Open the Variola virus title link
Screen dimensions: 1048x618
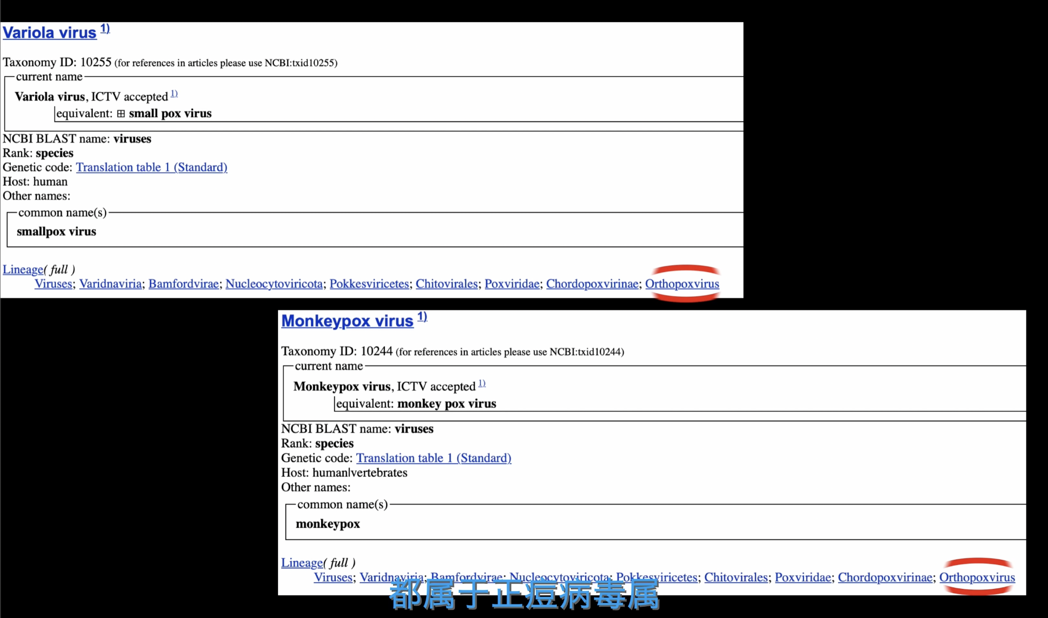tap(49, 33)
